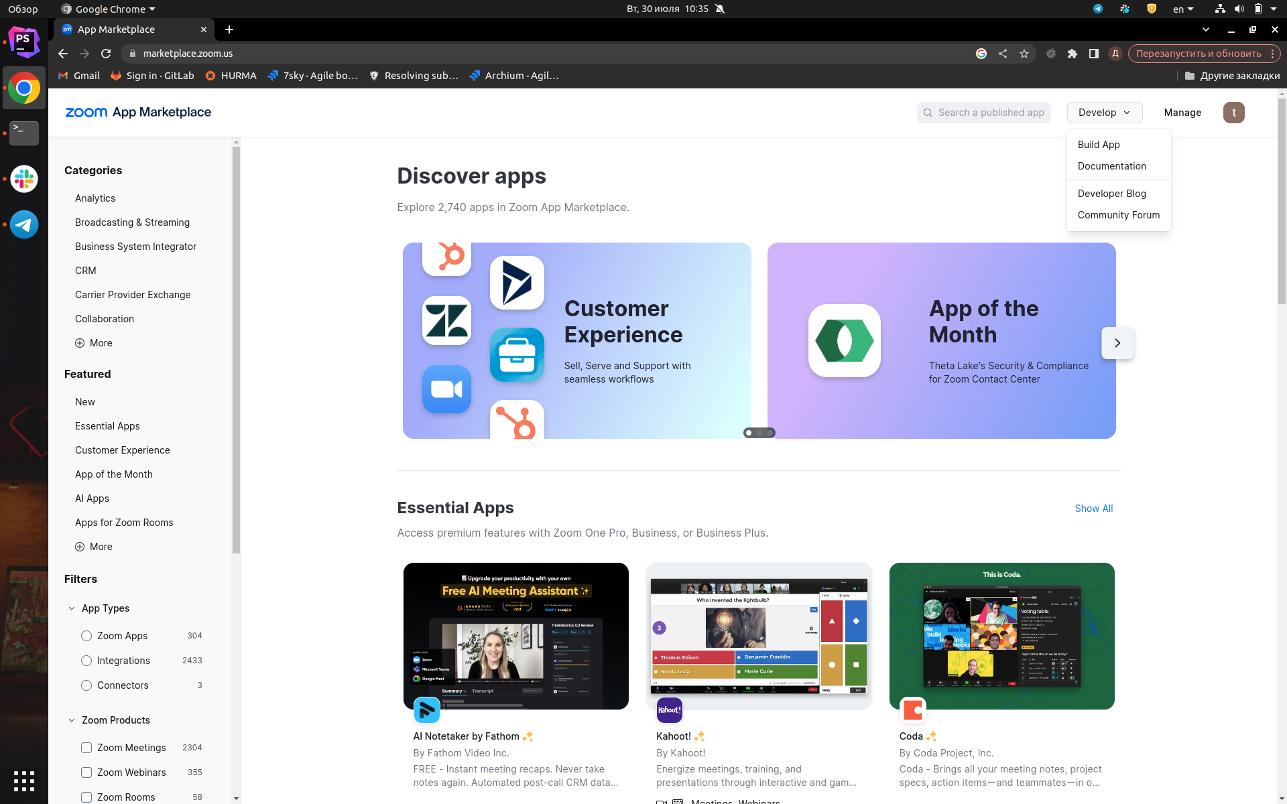Show applications grid in dock
The width and height of the screenshot is (1287, 804).
[24, 781]
